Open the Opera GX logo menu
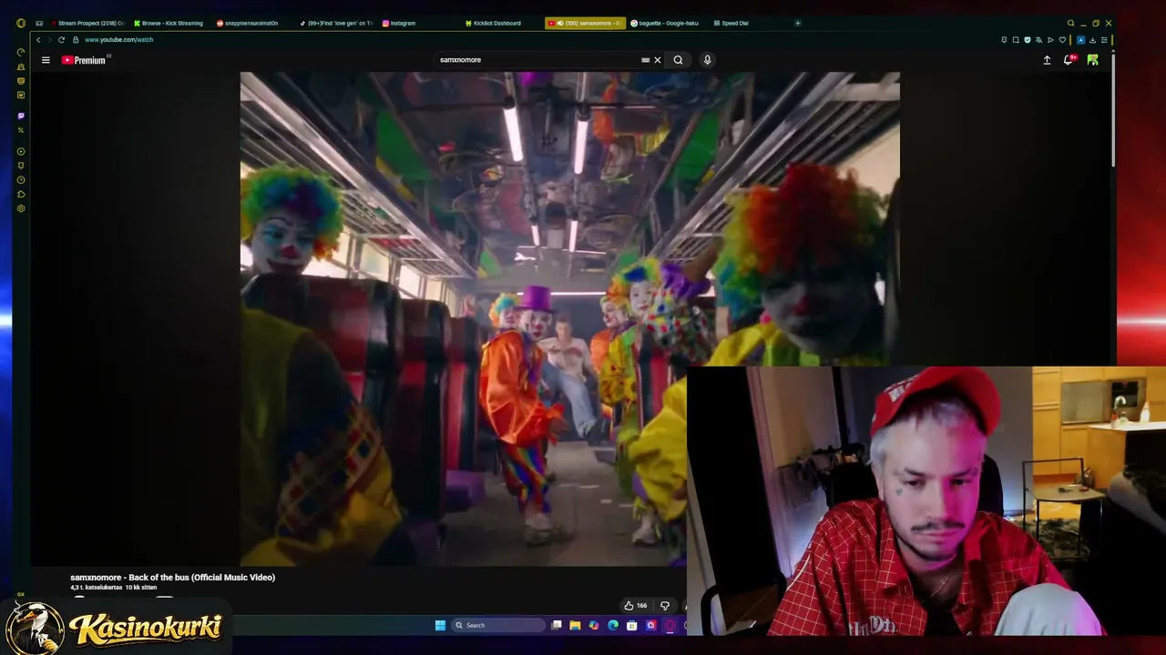Image resolution: width=1166 pixels, height=655 pixels. pos(21,23)
